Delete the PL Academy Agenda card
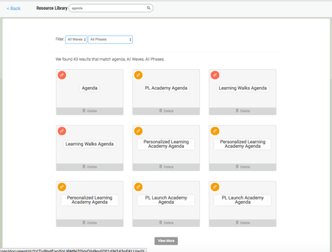Image resolution: width=332 pixels, height=252 pixels. tap(166, 111)
